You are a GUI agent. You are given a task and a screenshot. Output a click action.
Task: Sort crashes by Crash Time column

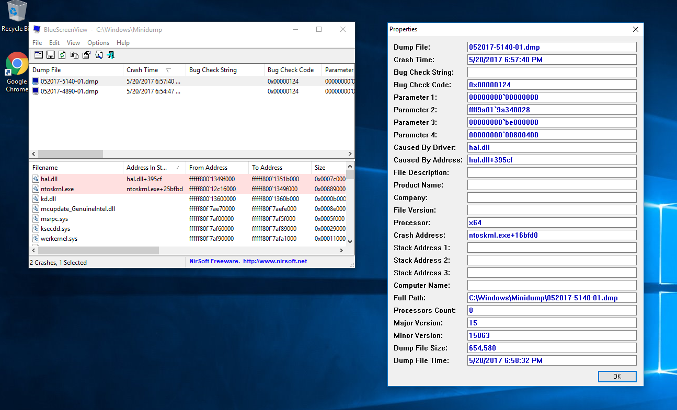tap(142, 70)
